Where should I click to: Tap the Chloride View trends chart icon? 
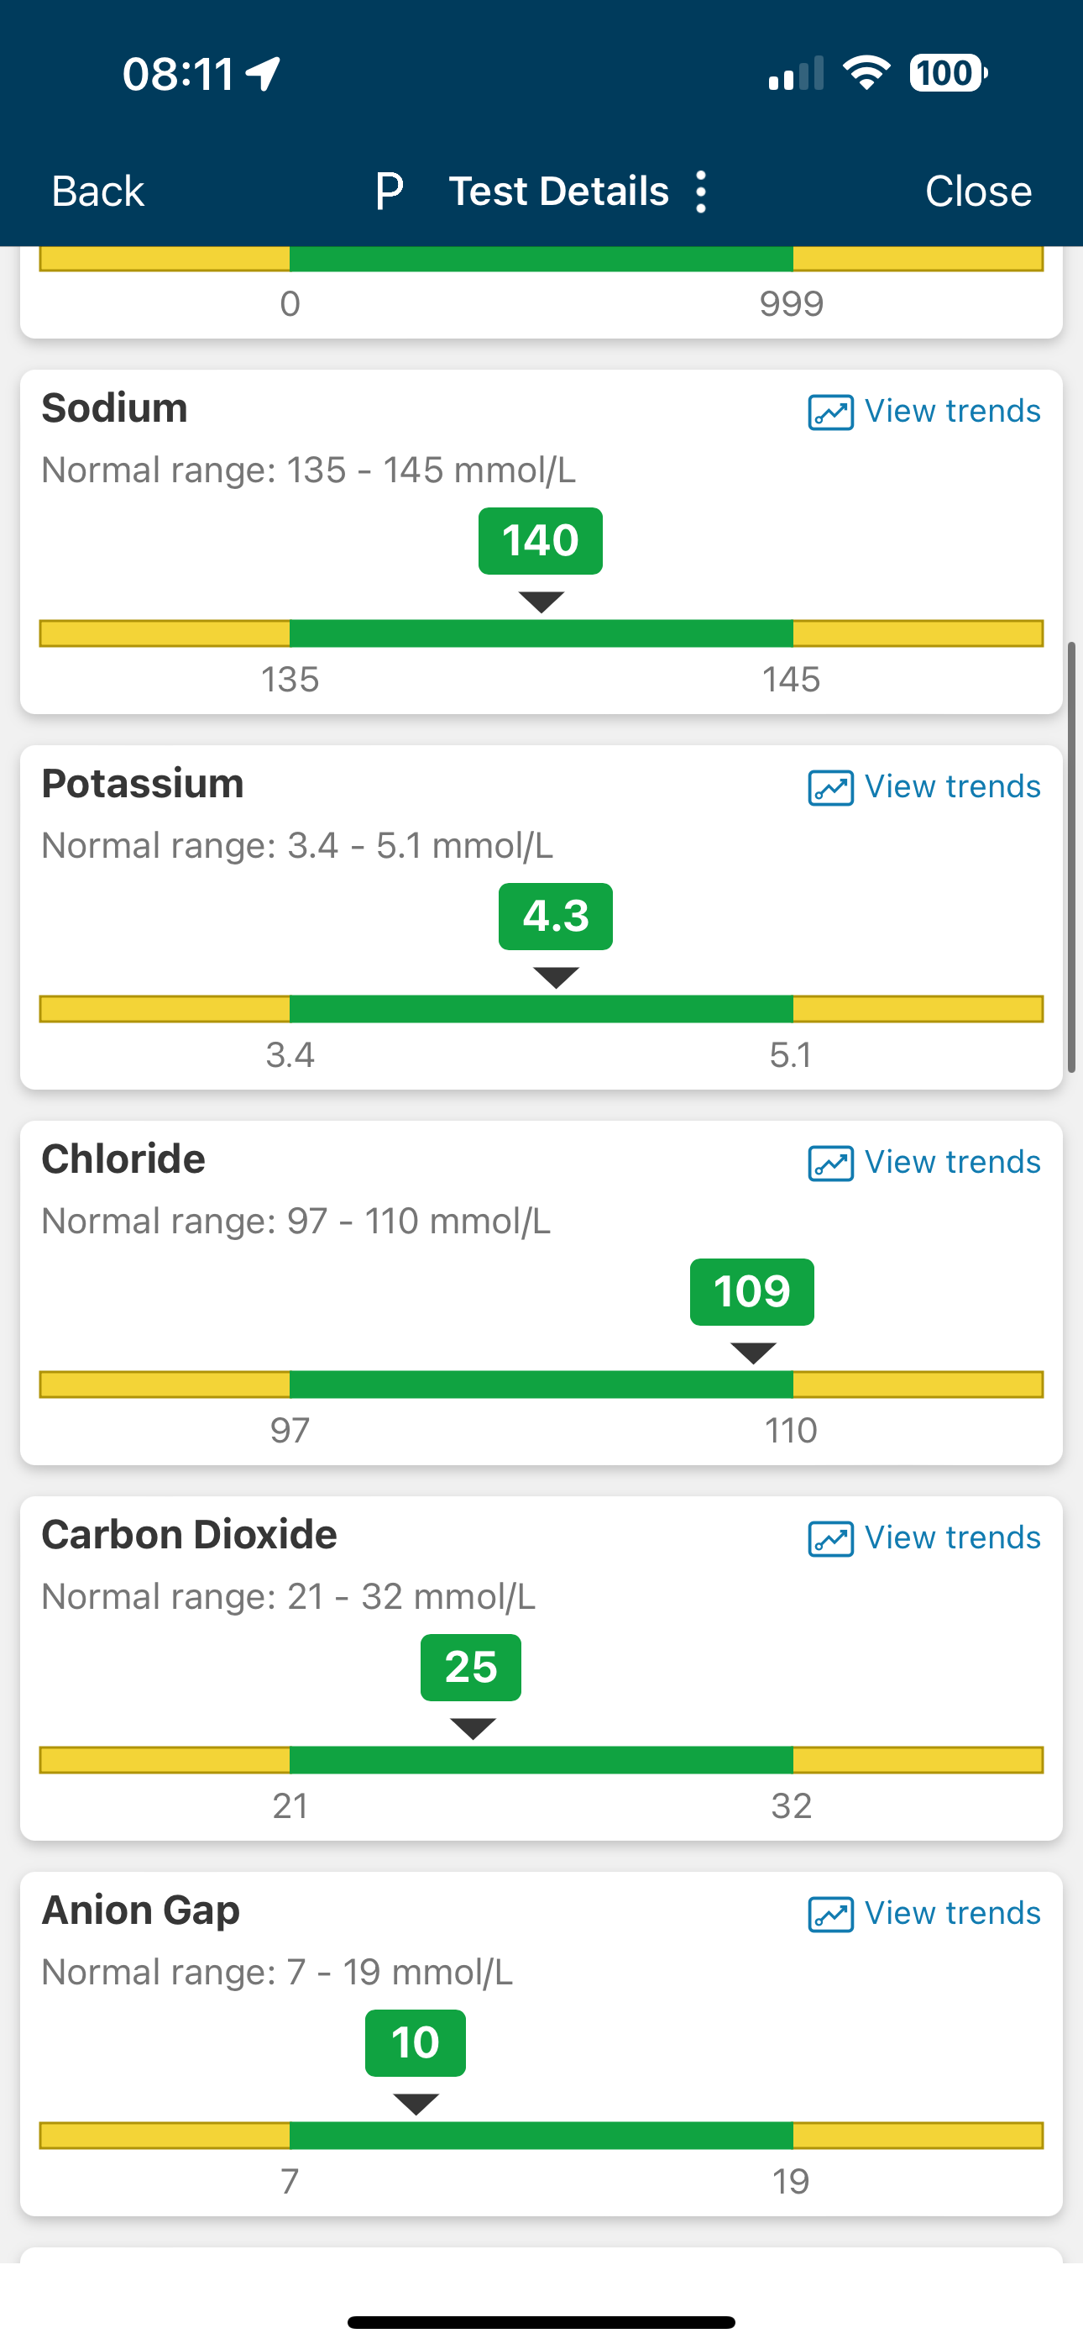(830, 1164)
